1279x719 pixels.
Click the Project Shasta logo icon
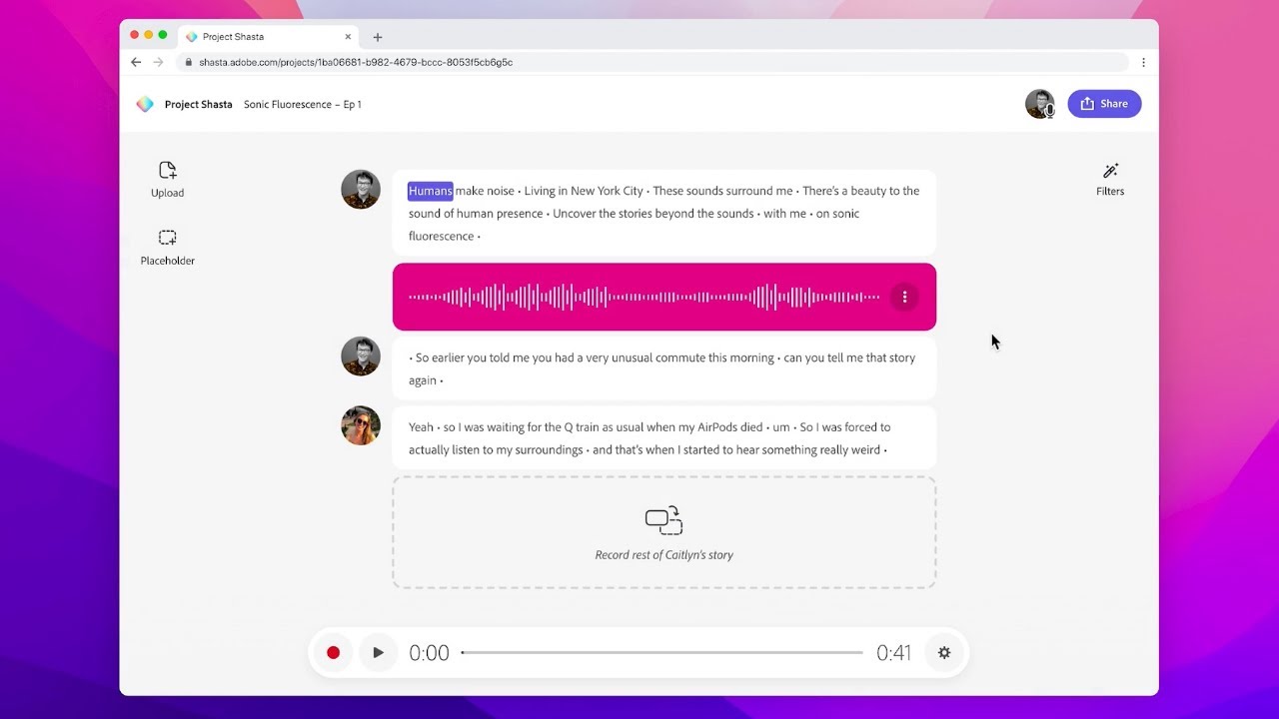coord(145,104)
